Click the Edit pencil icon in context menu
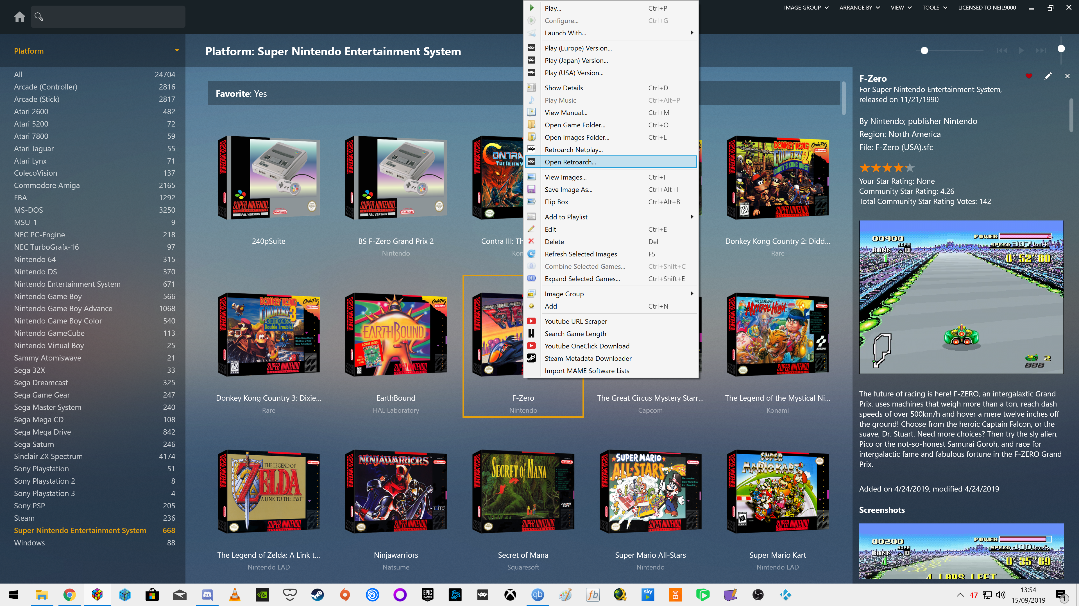 [531, 229]
